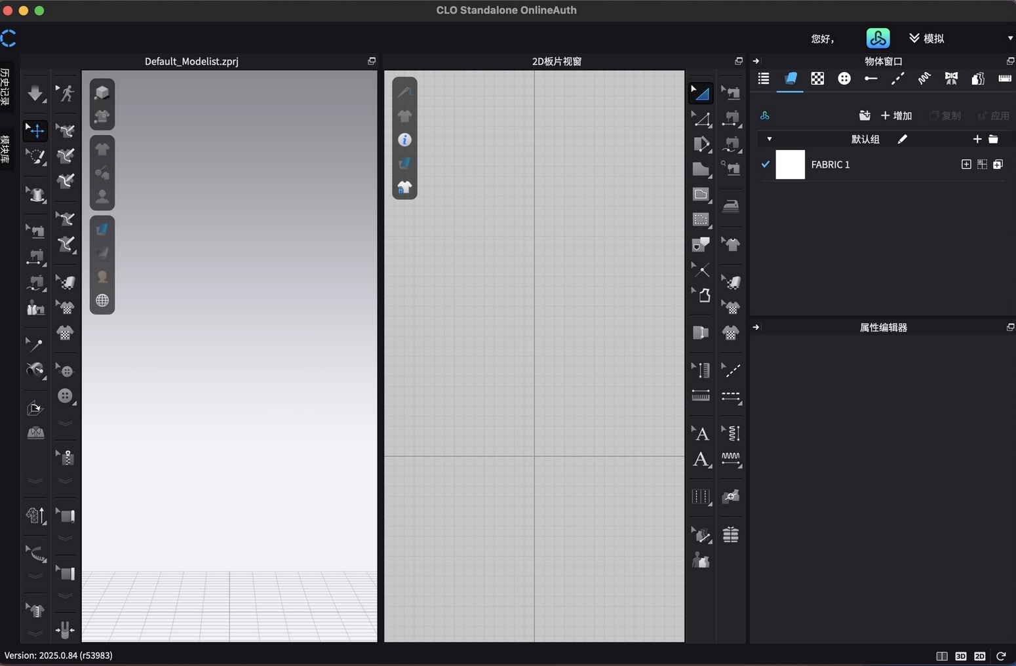1016x666 pixels.
Task: Toggle 2D fabric texture display icon
Action: pos(404,163)
